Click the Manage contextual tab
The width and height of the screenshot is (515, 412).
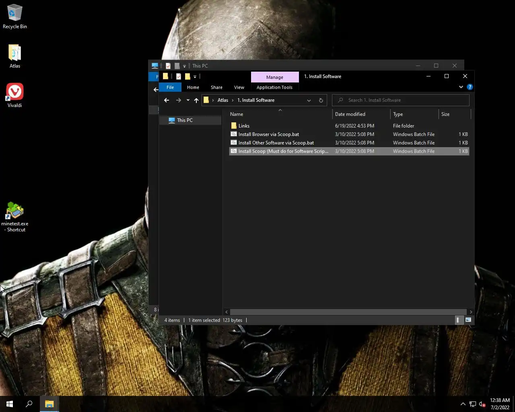tap(275, 77)
